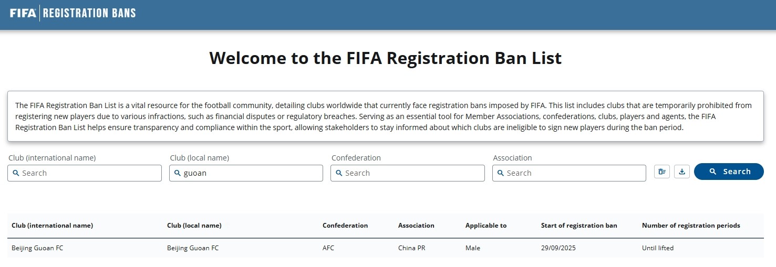Click magnifier icon in Association field
This screenshot has width=776, height=267.
tap(500, 173)
